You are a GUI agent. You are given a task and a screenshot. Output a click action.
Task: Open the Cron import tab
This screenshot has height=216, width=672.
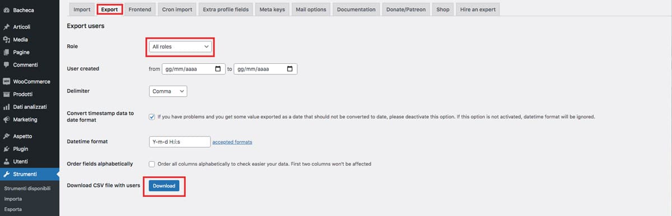click(x=176, y=10)
